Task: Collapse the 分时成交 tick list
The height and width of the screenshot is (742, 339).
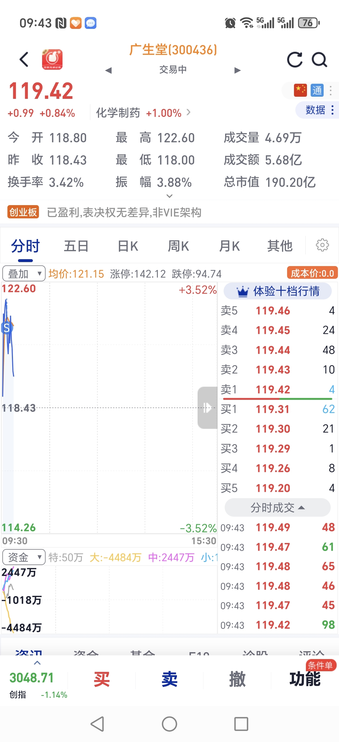Action: [x=277, y=507]
